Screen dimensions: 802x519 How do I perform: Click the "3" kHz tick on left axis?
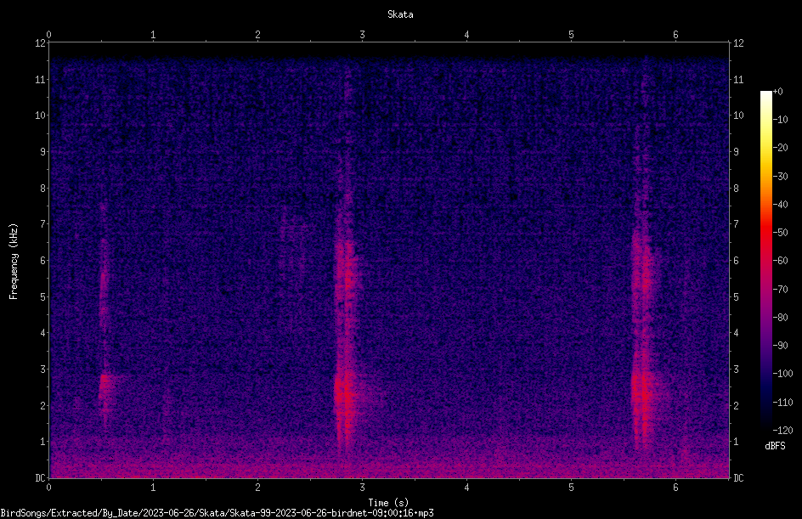(42, 370)
